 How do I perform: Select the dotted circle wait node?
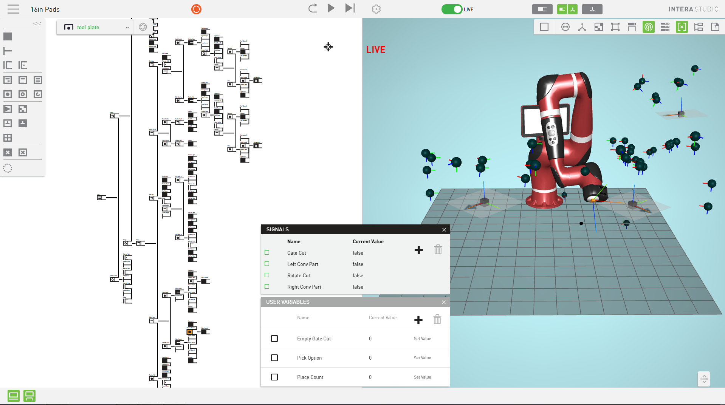[x=8, y=168]
